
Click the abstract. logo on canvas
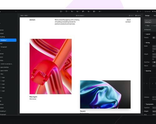32,20
